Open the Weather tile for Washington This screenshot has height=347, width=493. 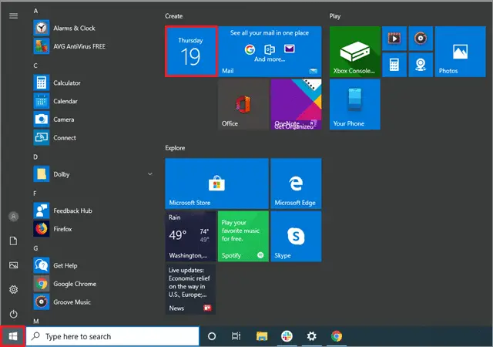[191, 236]
